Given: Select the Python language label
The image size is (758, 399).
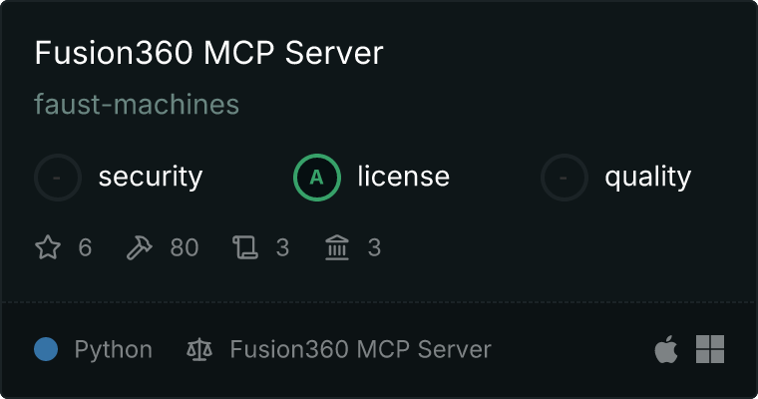Looking at the screenshot, I should coord(113,350).
